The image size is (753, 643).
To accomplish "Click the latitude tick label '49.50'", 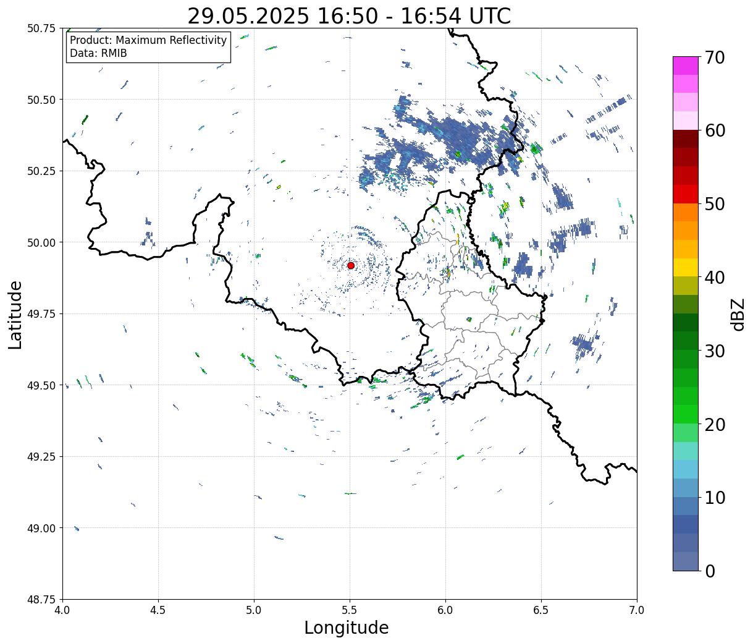I will click(x=41, y=385).
